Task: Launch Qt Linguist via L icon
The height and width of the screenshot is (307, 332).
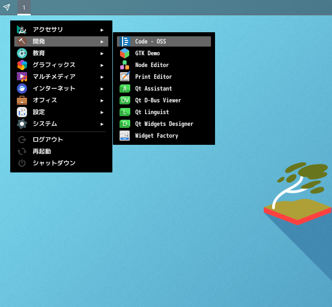Action: point(125,112)
